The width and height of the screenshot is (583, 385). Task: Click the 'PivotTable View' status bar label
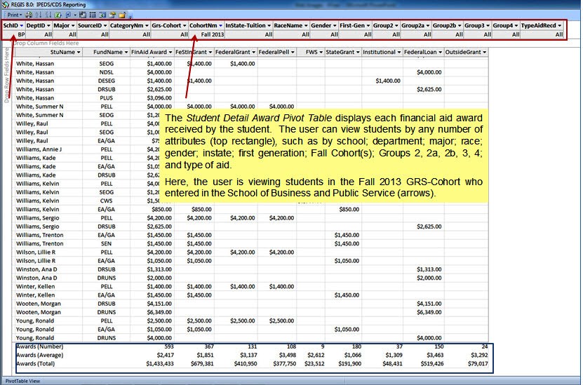(22, 381)
